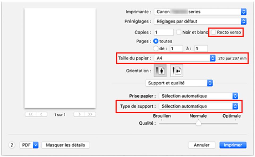Go to first page of preview
The width and height of the screenshot is (255, 157).
click(x=30, y=114)
